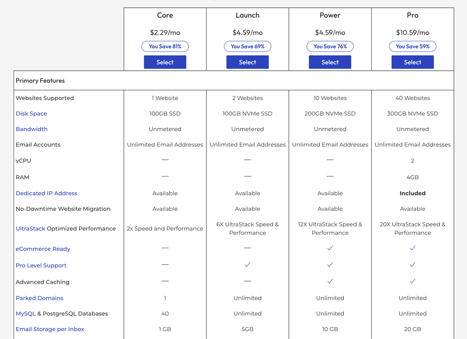Viewport: 467px width, 339px height.
Task: Select the Launch hosting plan
Action: (247, 62)
